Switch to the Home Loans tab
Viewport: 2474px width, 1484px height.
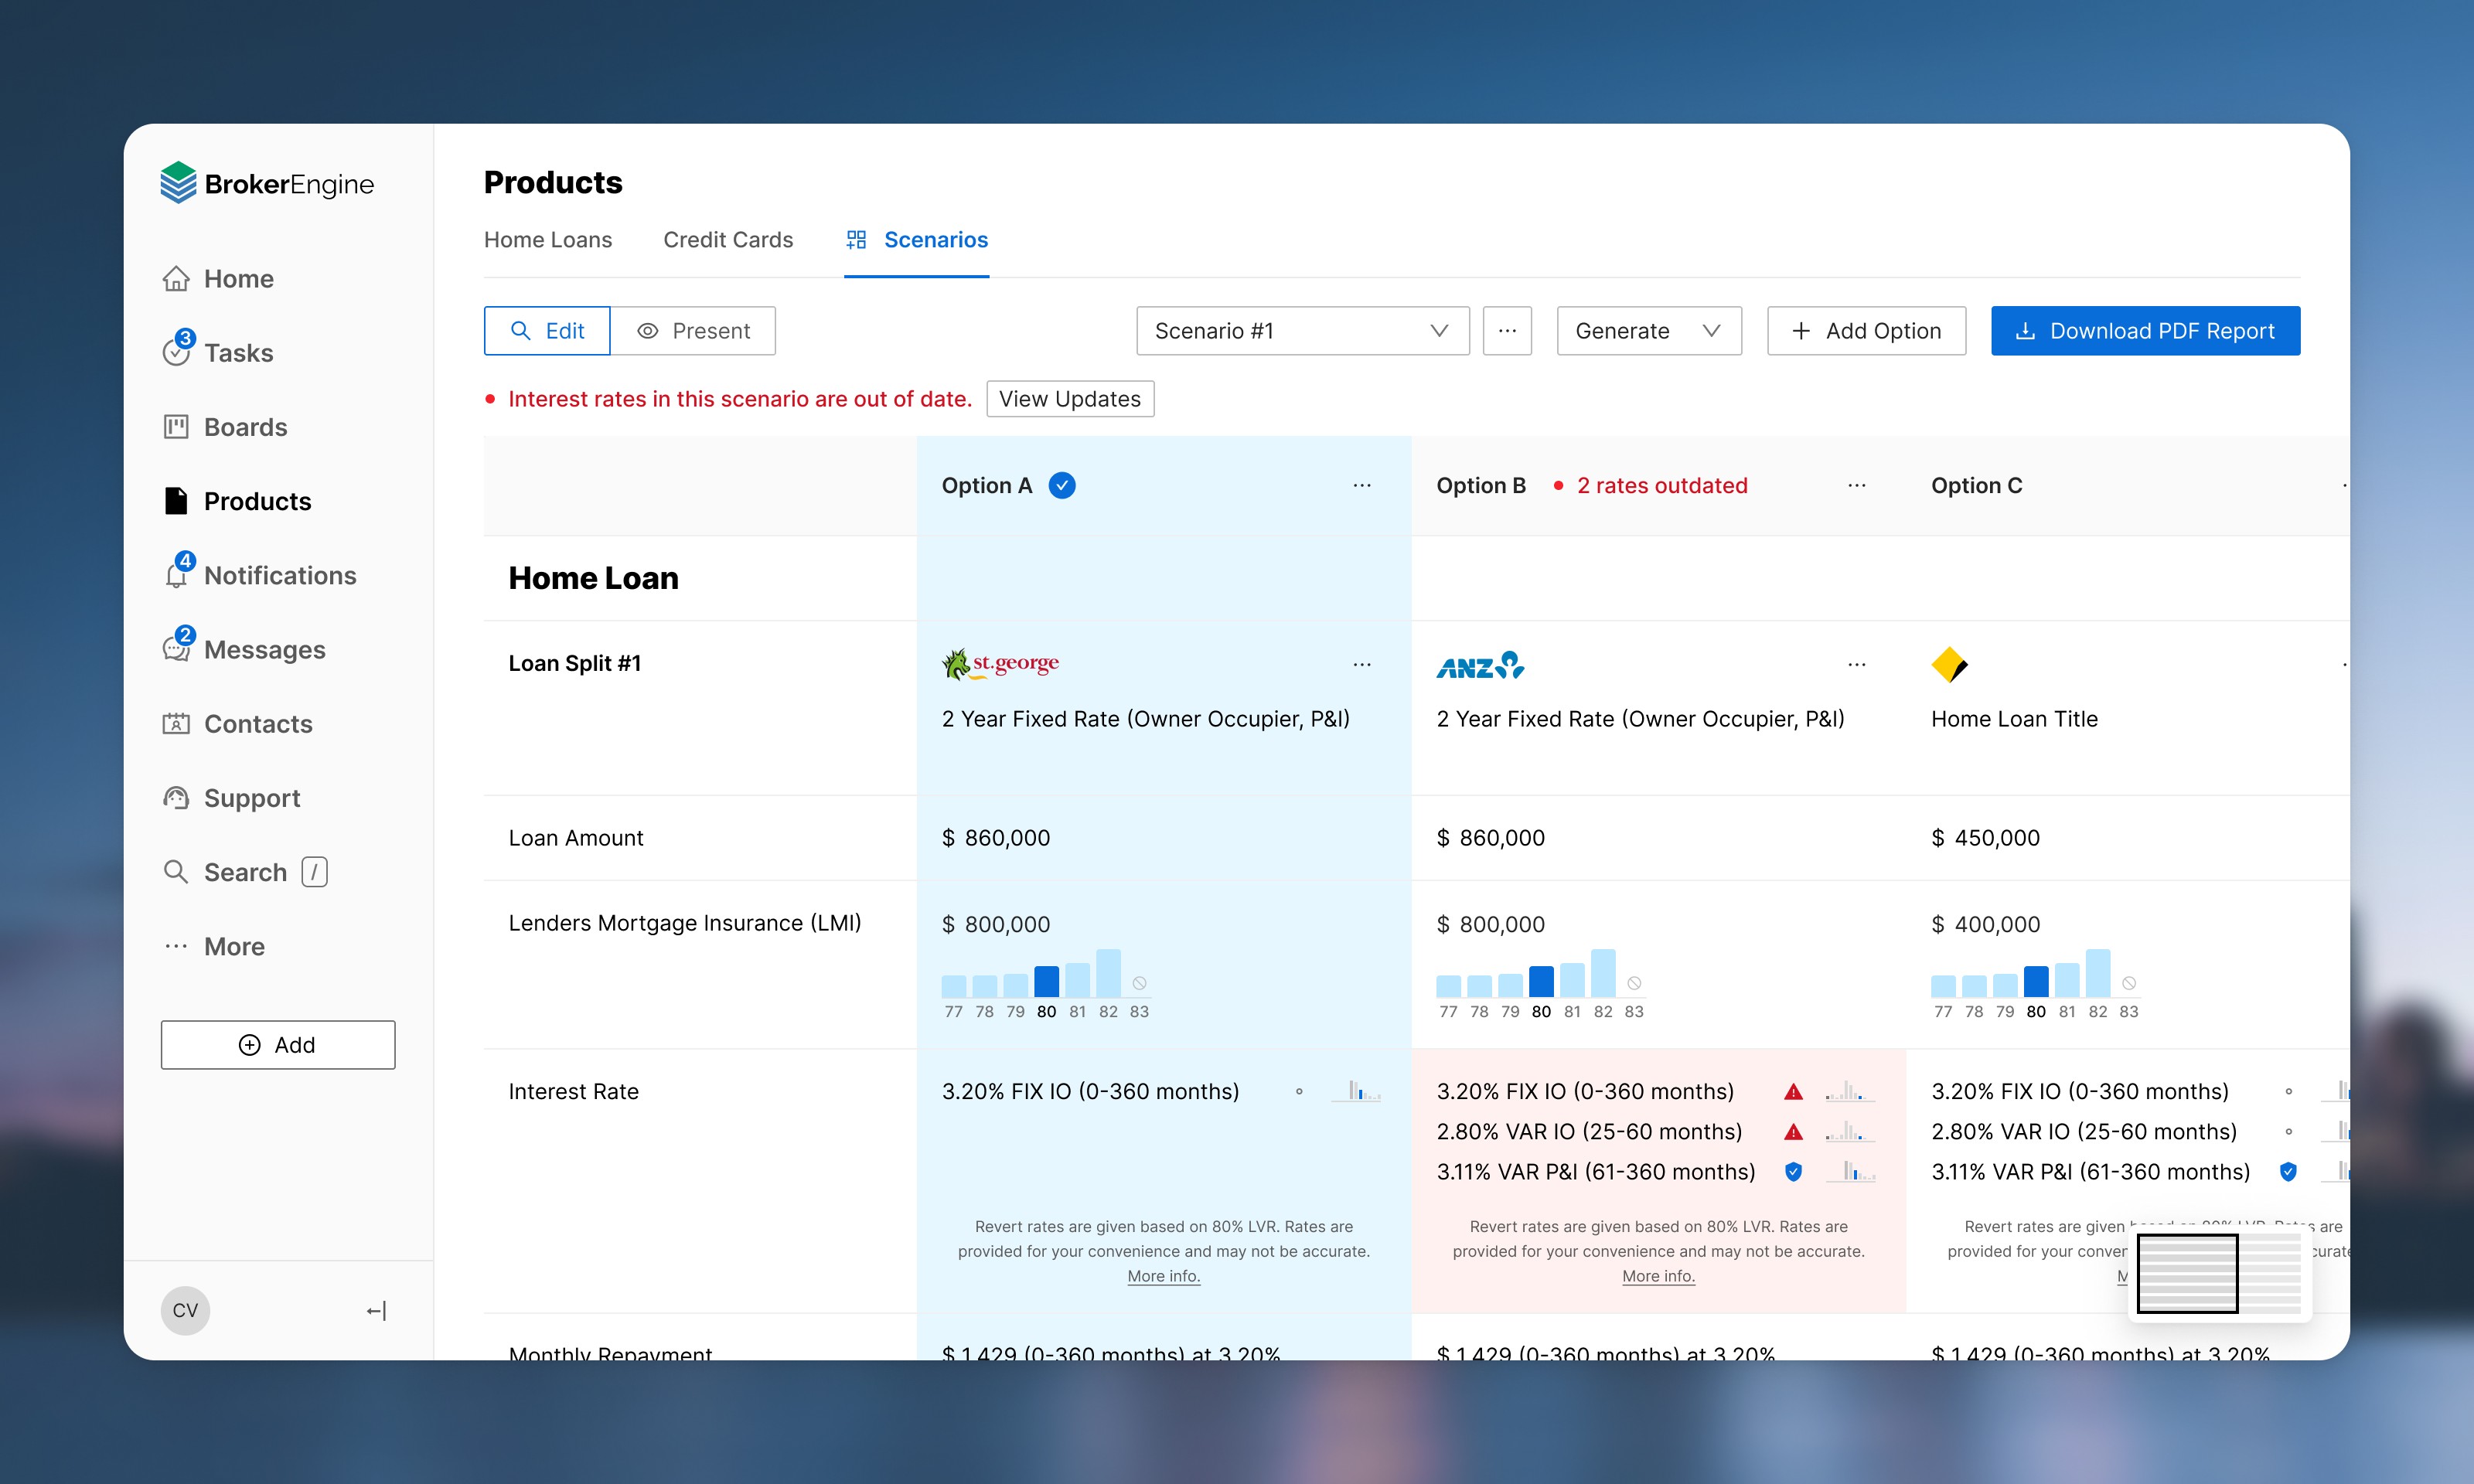547,240
